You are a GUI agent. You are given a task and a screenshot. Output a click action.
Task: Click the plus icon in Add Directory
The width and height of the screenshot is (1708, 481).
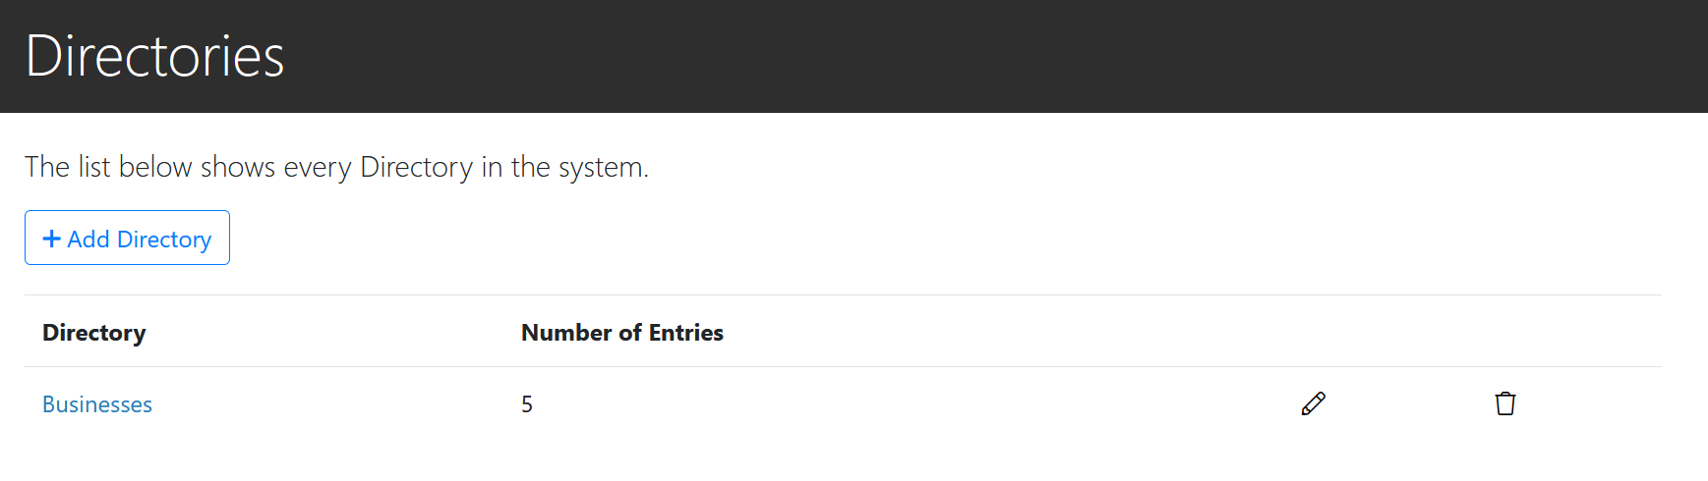pos(52,239)
